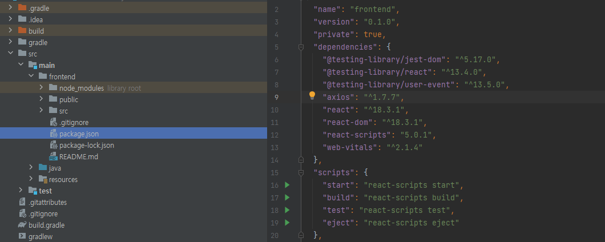This screenshot has width=605, height=242.
Task: Click the orange build folder icon
Action: pyautogui.click(x=22, y=30)
